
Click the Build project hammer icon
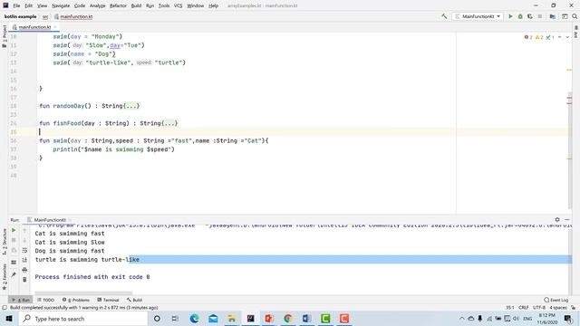444,16
